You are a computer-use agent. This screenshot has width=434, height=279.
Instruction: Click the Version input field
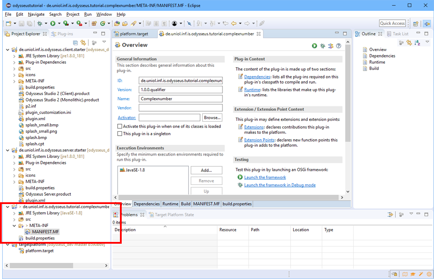tap(180, 90)
